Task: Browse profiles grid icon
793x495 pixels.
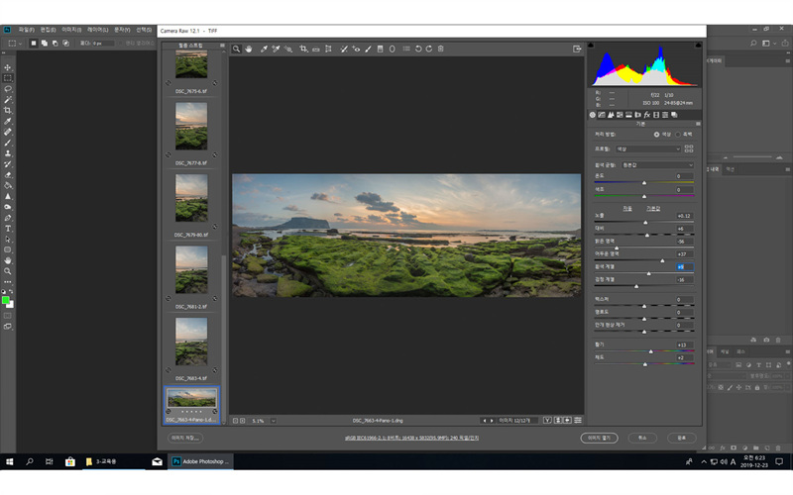Action: 689,149
